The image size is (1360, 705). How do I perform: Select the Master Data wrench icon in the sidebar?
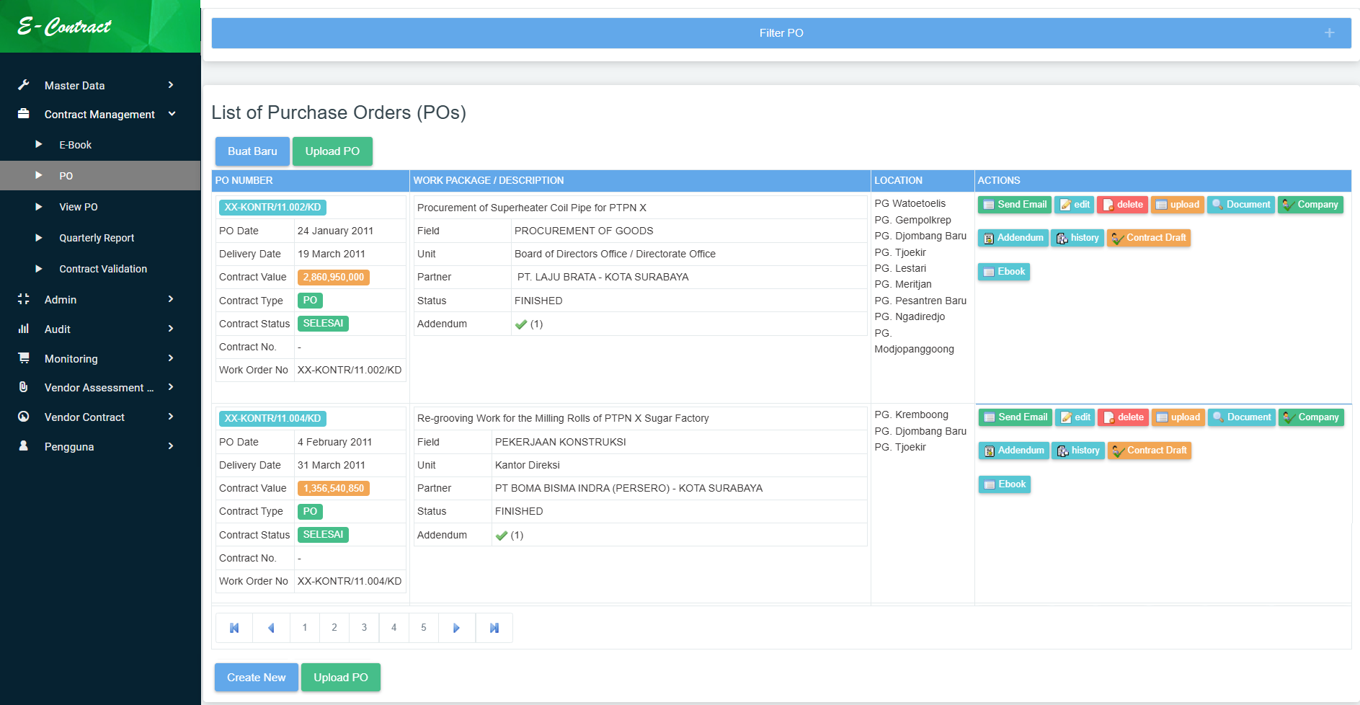tap(24, 85)
